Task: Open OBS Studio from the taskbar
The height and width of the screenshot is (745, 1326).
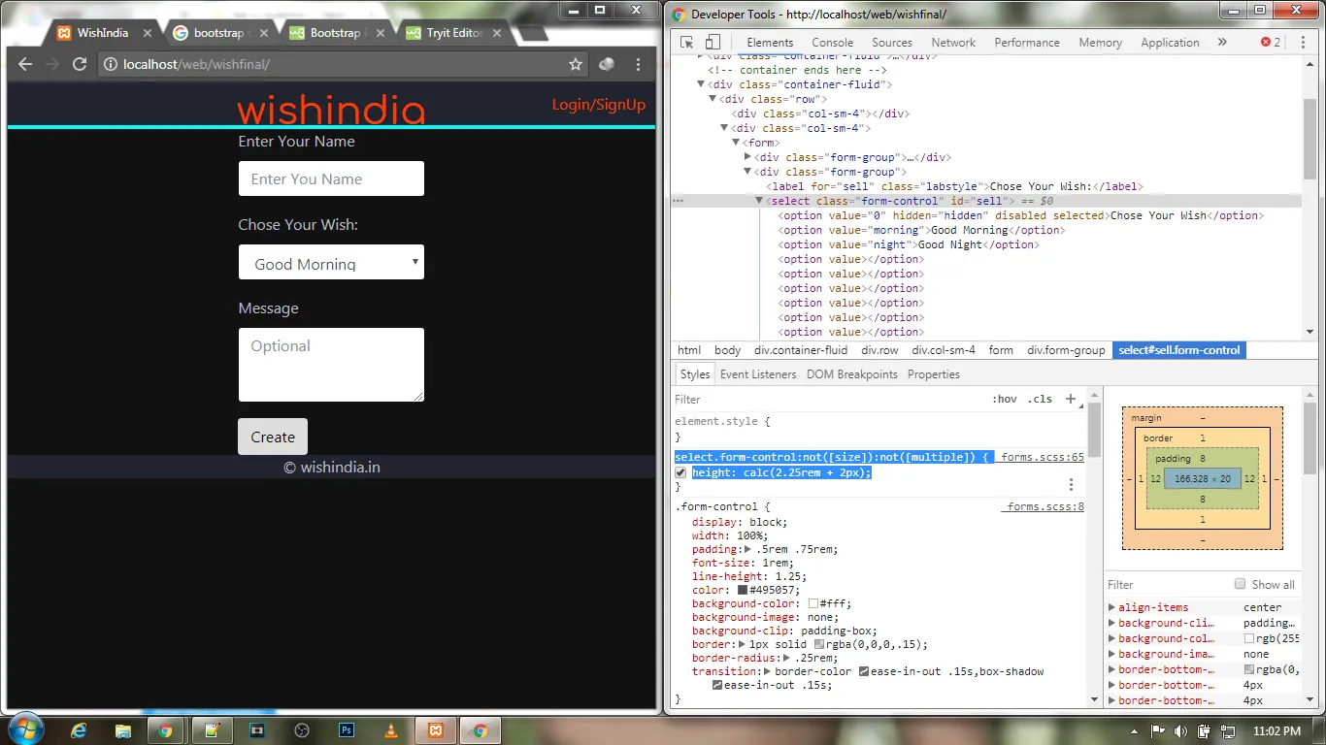Action: point(302,730)
